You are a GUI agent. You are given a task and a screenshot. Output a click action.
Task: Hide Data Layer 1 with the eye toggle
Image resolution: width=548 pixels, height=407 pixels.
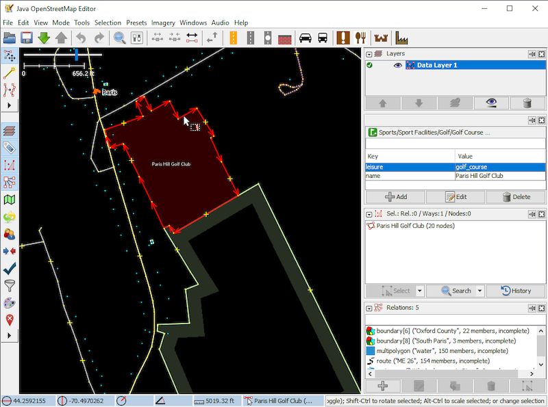point(397,65)
